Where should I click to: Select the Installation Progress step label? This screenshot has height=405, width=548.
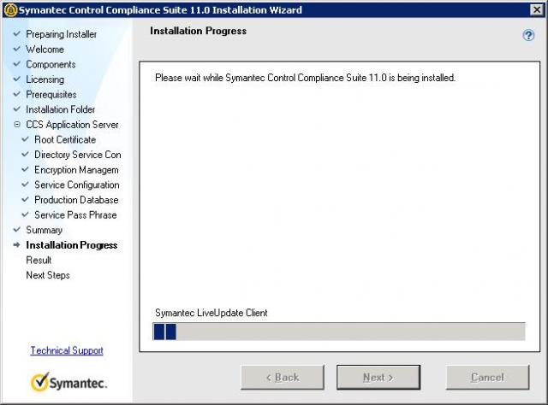pyautogui.click(x=72, y=245)
